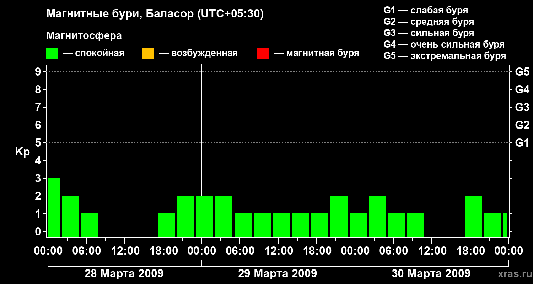Click the 'G3 — сильная буря' legend line
Viewport: 533px width, 284px height.
(429, 33)
